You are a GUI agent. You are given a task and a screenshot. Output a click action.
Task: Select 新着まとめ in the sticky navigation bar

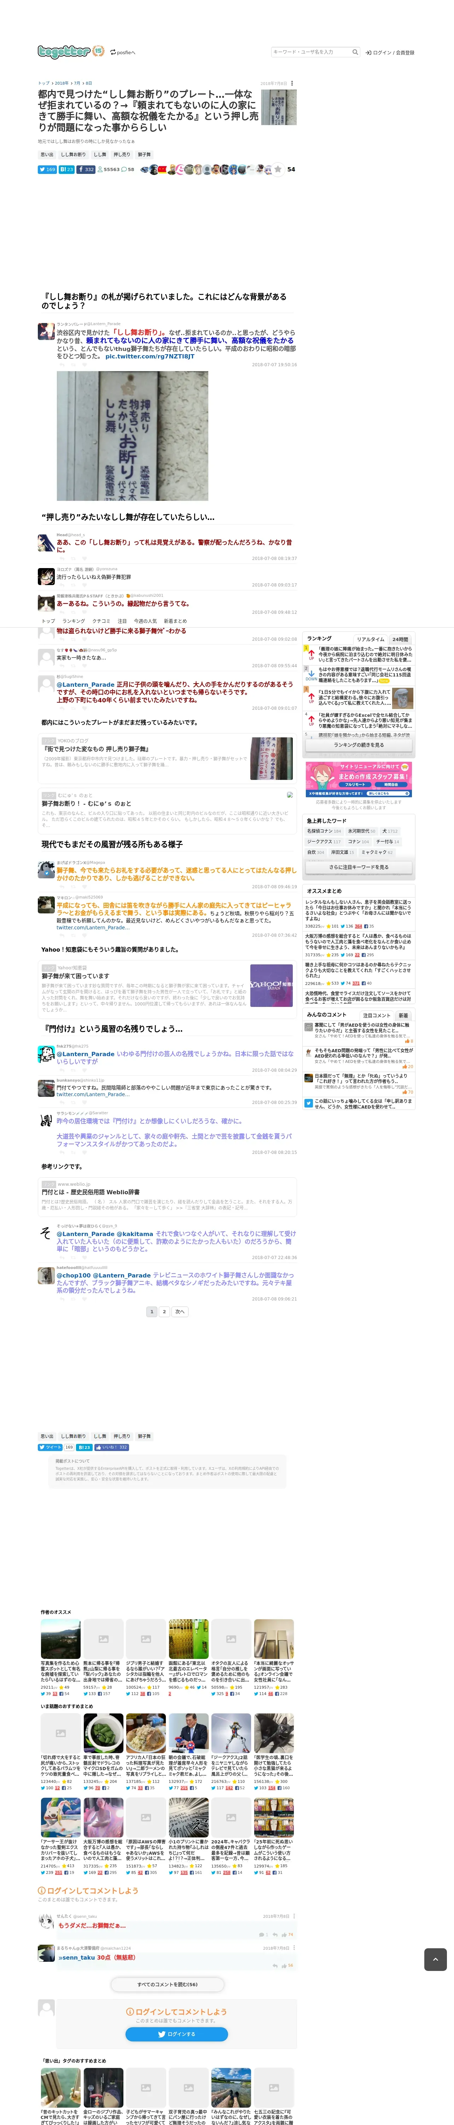175,620
